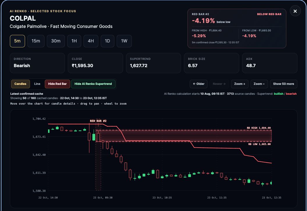The width and height of the screenshot is (307, 211).
Task: Click the RB HIGH 1,684.40 label
Action: click(x=259, y=128)
